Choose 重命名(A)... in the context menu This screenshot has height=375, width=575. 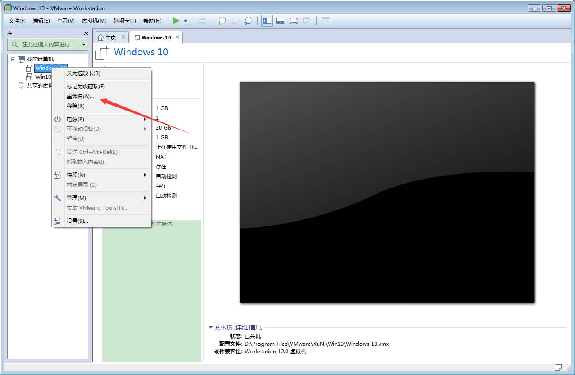[102, 96]
